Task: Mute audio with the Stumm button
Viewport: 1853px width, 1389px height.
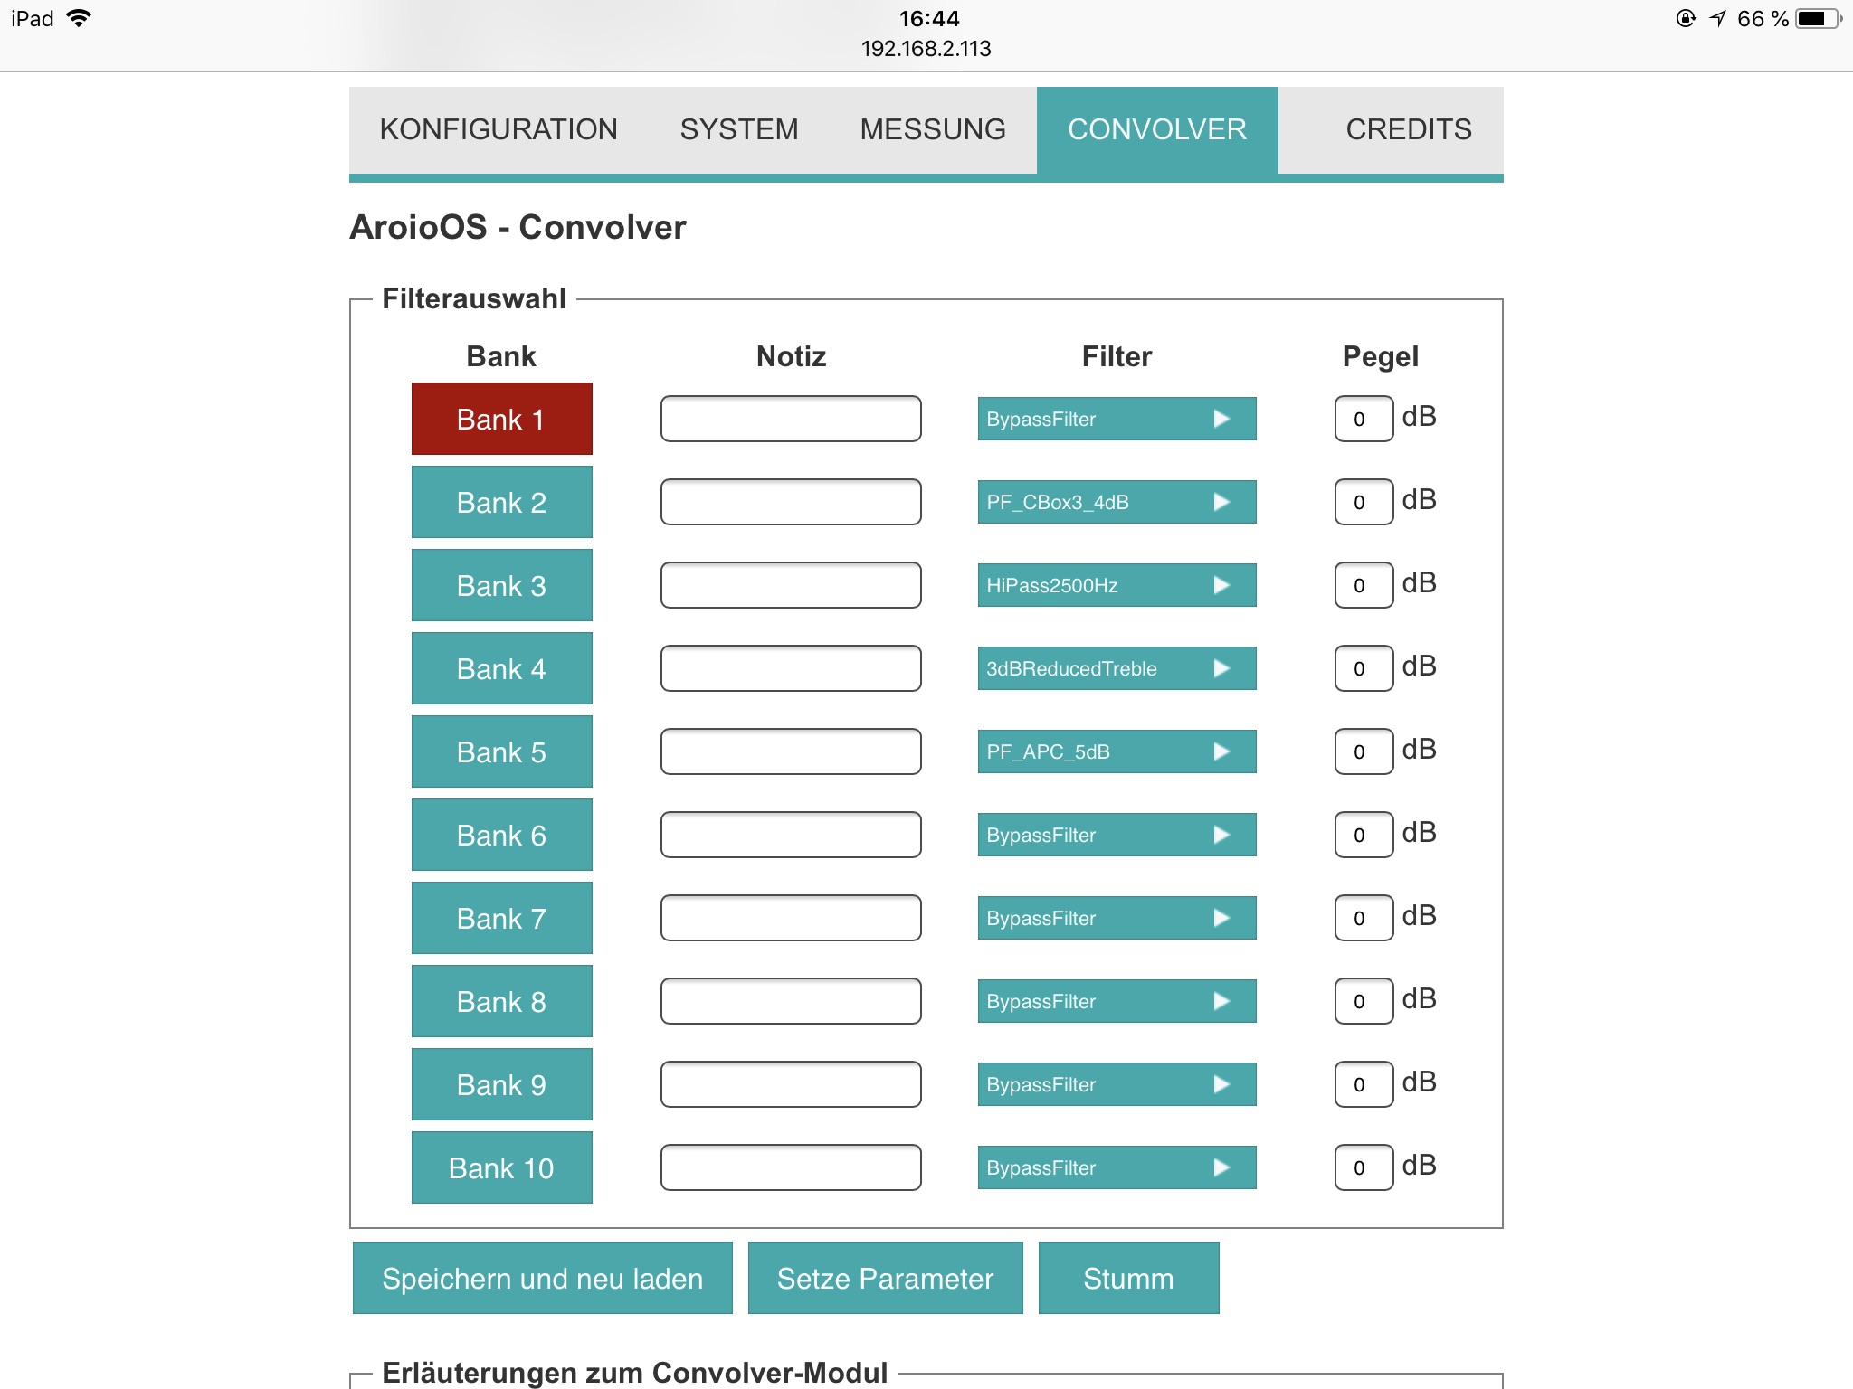Action: 1128,1278
